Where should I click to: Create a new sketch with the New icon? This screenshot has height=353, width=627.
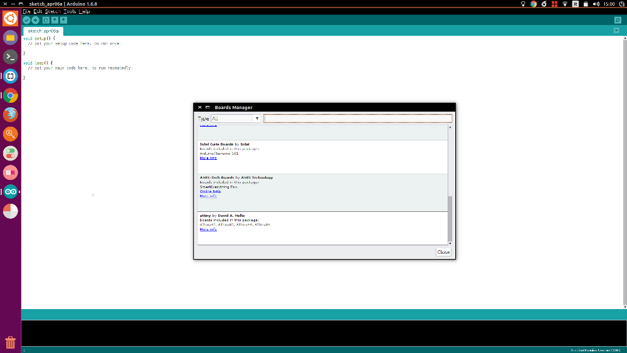click(x=46, y=20)
